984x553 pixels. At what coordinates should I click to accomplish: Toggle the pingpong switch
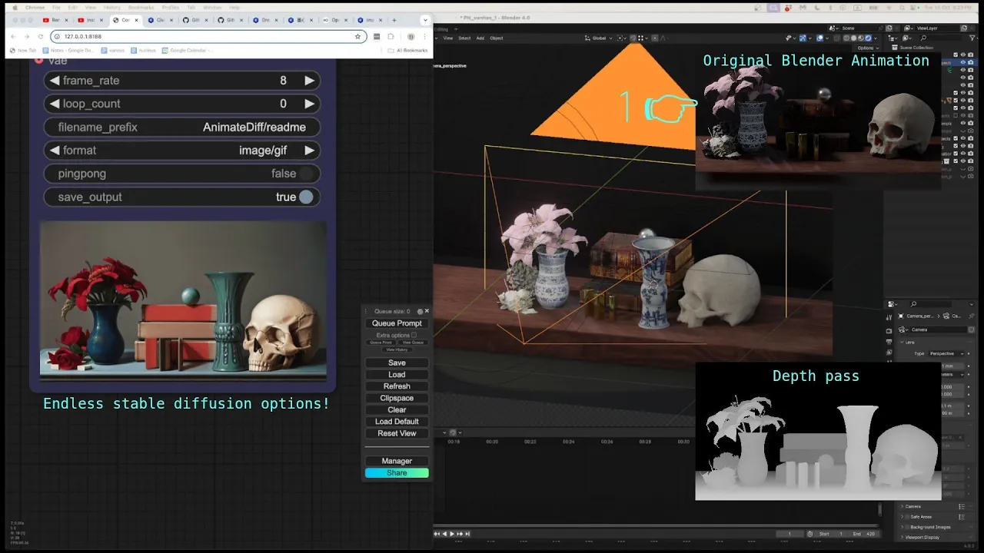pos(306,174)
